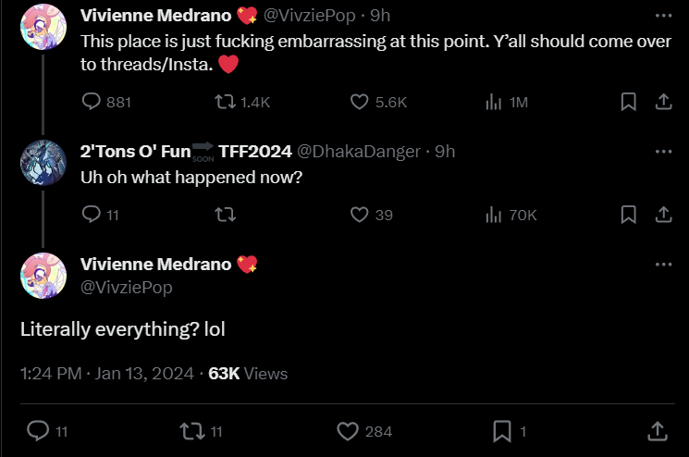Reply to the 'Literally everything? lol' tweet

point(38,431)
